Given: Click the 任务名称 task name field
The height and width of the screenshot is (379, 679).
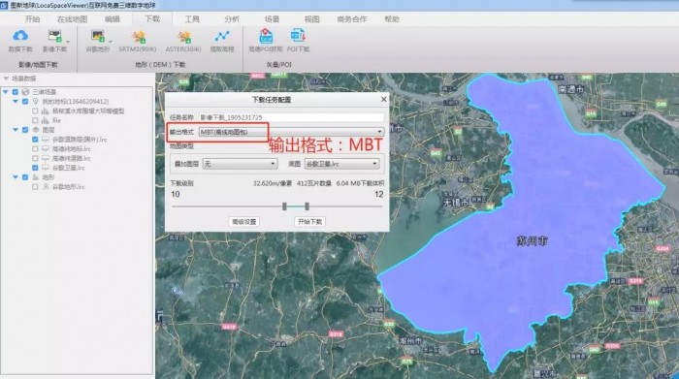Looking at the screenshot, I should tap(291, 117).
